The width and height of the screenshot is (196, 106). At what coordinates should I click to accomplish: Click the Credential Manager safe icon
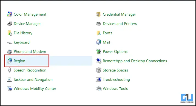pyautogui.click(x=98, y=14)
